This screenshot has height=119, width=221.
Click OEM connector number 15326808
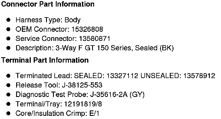coord(88,29)
